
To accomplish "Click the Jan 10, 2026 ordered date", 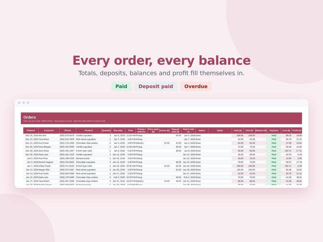I will coord(32,170).
